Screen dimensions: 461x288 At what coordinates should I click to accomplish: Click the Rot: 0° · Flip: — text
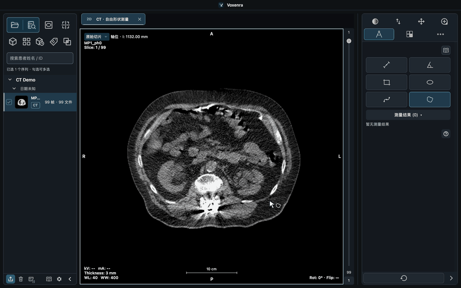pyautogui.click(x=324, y=278)
